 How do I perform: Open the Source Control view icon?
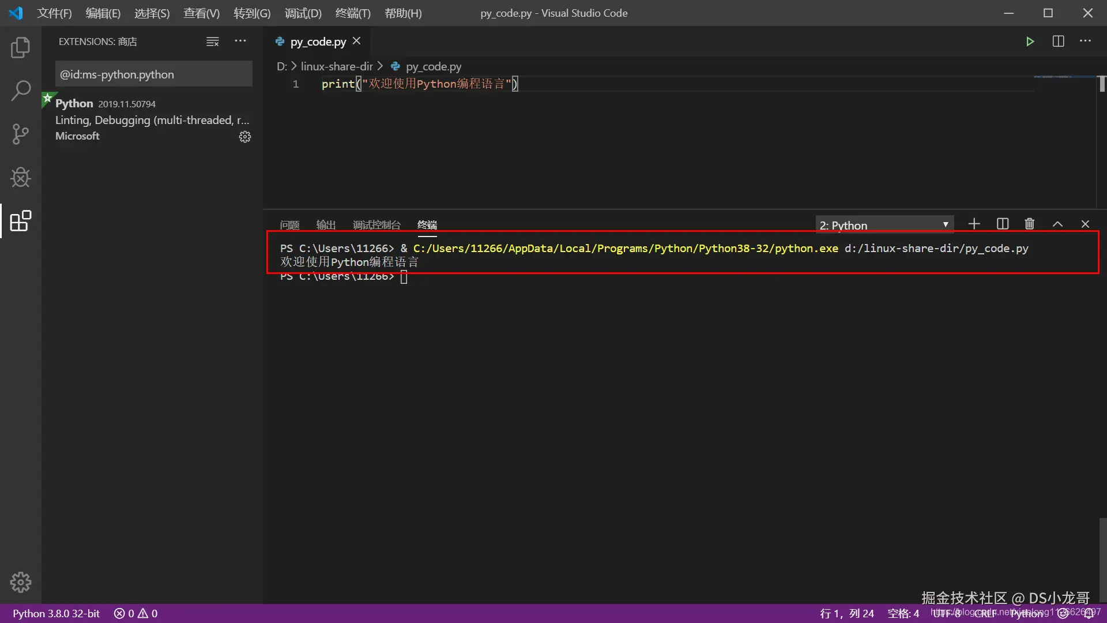pos(21,134)
